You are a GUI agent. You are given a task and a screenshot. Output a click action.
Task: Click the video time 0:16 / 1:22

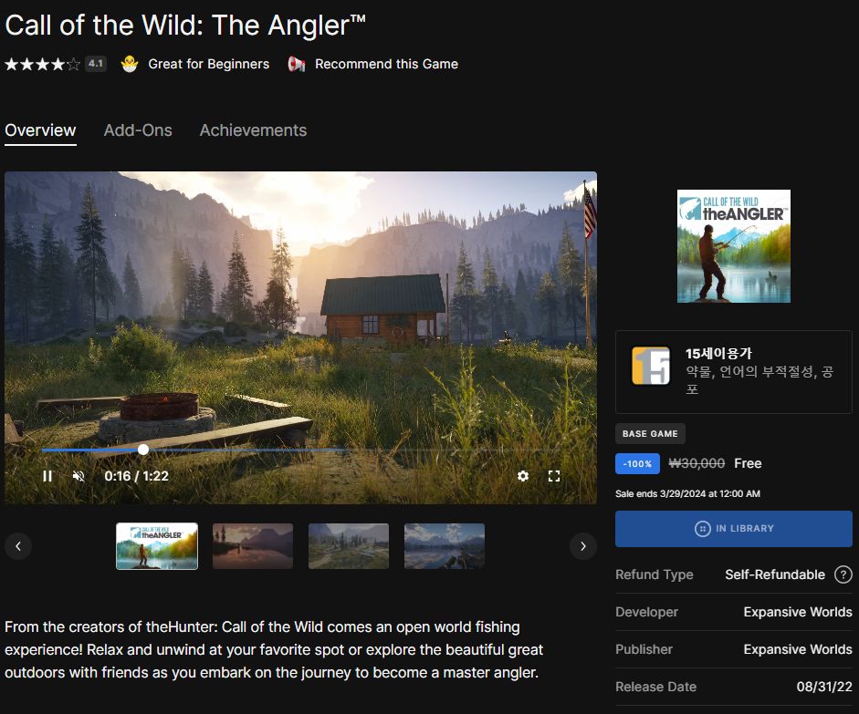tap(136, 476)
